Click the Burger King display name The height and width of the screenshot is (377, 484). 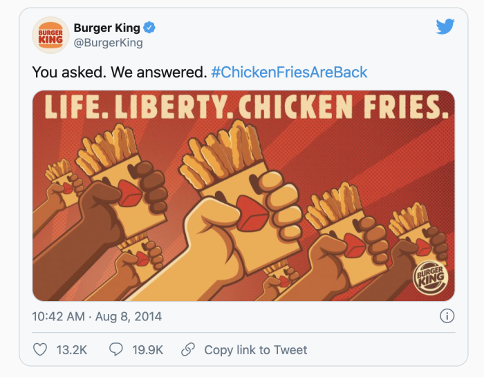pyautogui.click(x=106, y=28)
